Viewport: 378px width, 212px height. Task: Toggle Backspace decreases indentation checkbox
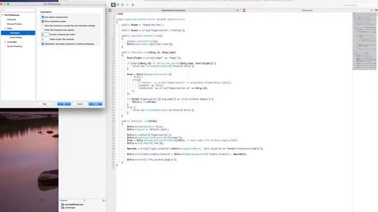43,44
